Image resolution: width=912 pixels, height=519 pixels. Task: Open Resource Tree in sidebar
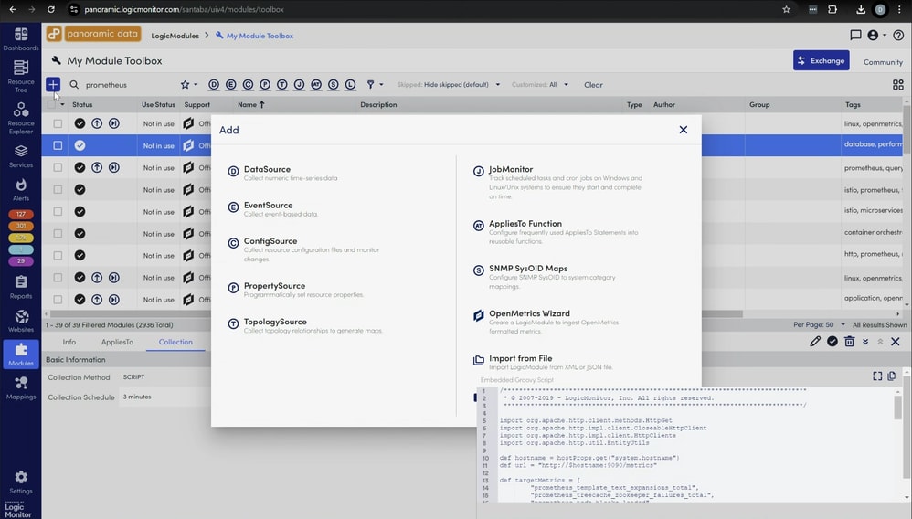pos(21,76)
